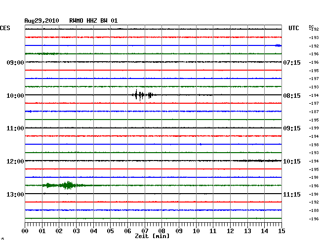Click the 09 minute axis label
Image resolution: width=321 pixels, height=244 pixels.
pyautogui.click(x=179, y=231)
